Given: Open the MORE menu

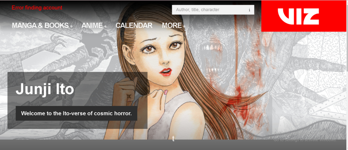Looking at the screenshot, I should pyautogui.click(x=172, y=25).
